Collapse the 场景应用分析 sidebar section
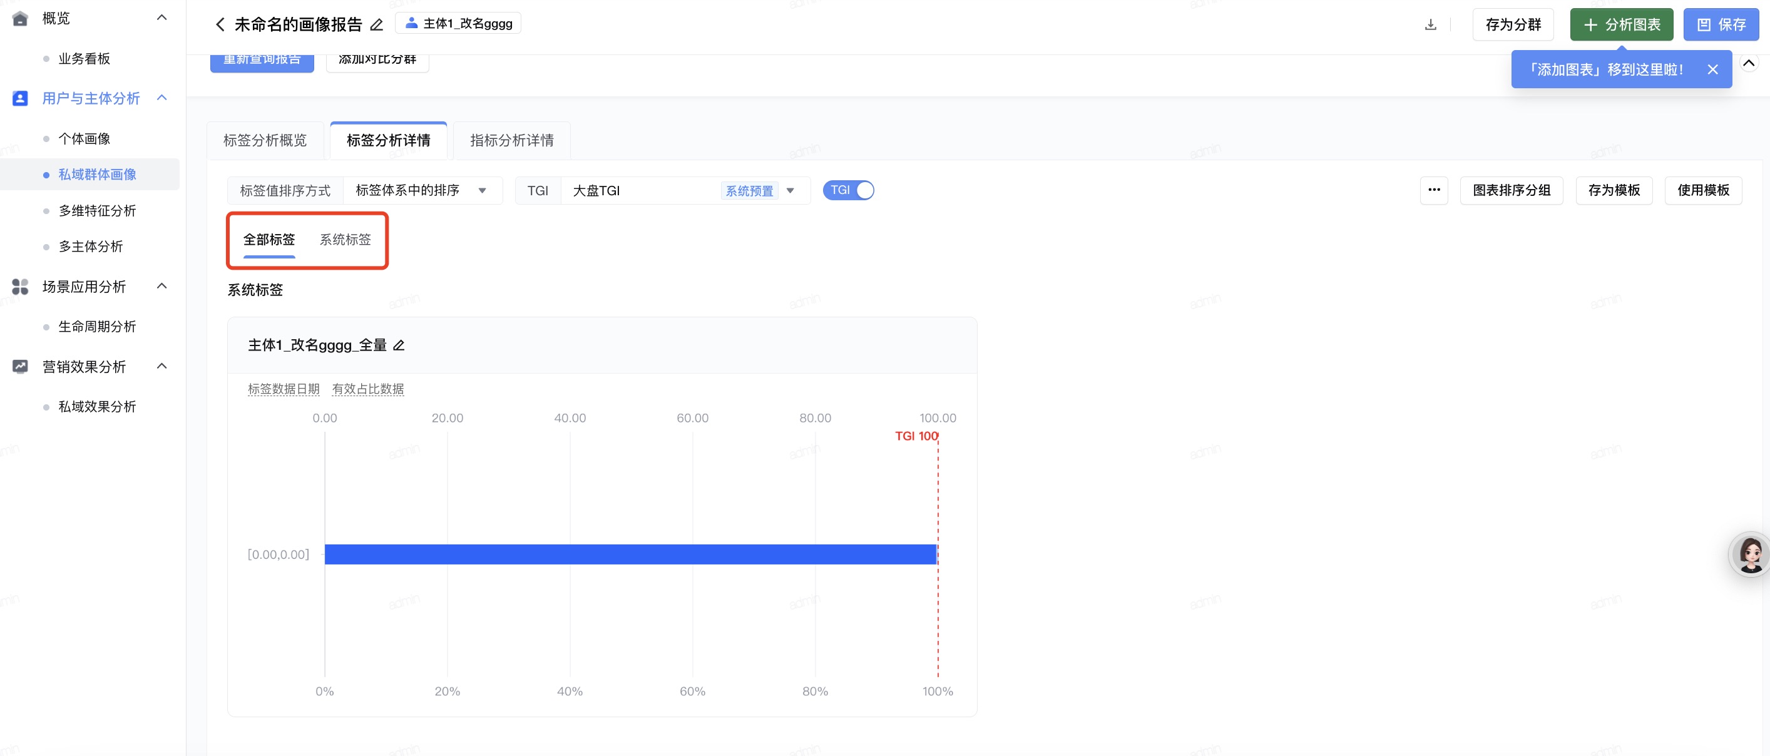 162,286
